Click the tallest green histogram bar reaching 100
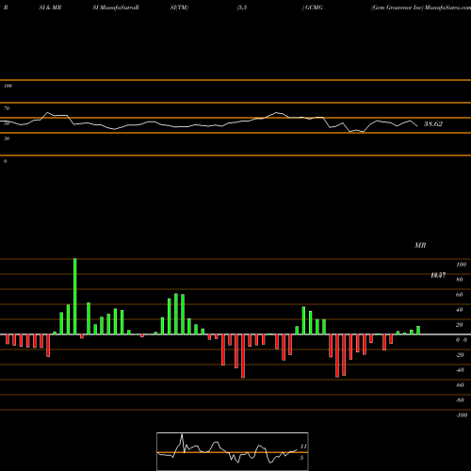The width and height of the screenshot is (471, 471). 75,297
